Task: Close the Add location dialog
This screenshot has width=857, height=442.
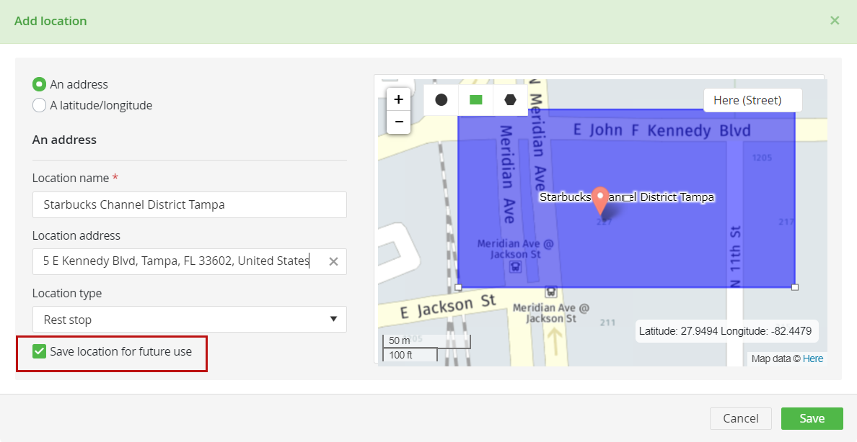Action: (835, 21)
